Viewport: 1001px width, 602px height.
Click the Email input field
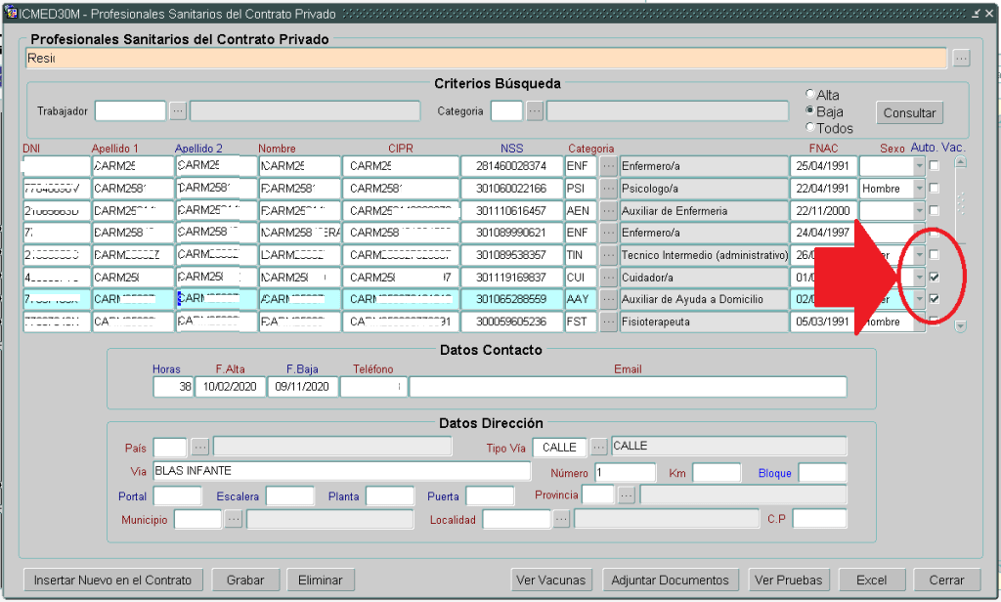[628, 387]
